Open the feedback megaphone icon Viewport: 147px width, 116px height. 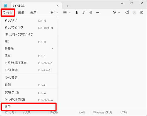[127, 12]
